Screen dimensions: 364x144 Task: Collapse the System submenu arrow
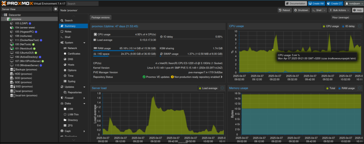coord(84,43)
